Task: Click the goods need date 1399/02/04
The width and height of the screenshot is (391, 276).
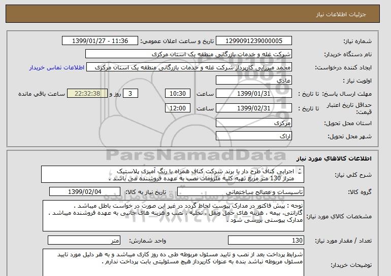Action: (85, 192)
